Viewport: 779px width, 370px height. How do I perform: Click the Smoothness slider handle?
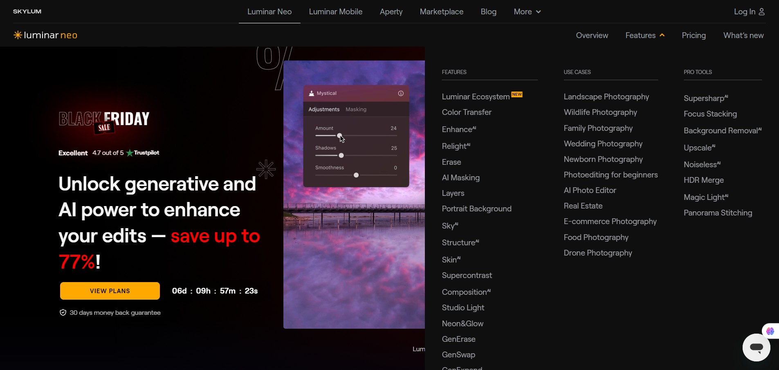(356, 175)
